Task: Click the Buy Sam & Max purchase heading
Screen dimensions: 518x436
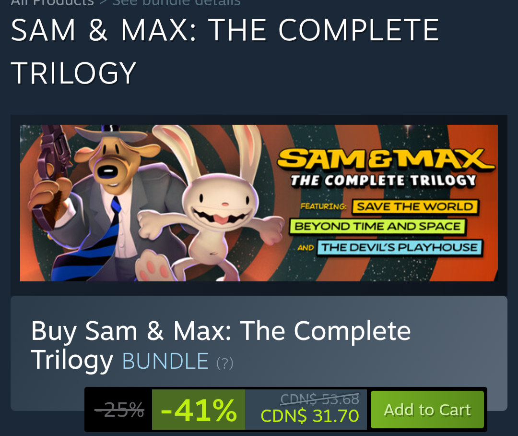Action: [221, 345]
